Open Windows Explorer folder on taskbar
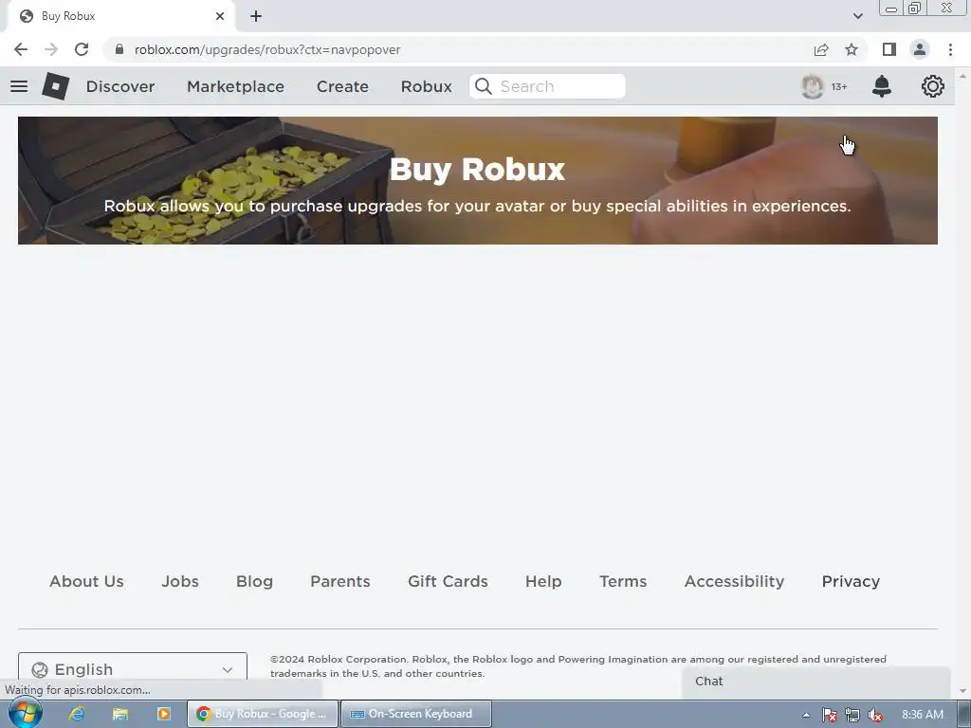This screenshot has height=728, width=971. (120, 714)
